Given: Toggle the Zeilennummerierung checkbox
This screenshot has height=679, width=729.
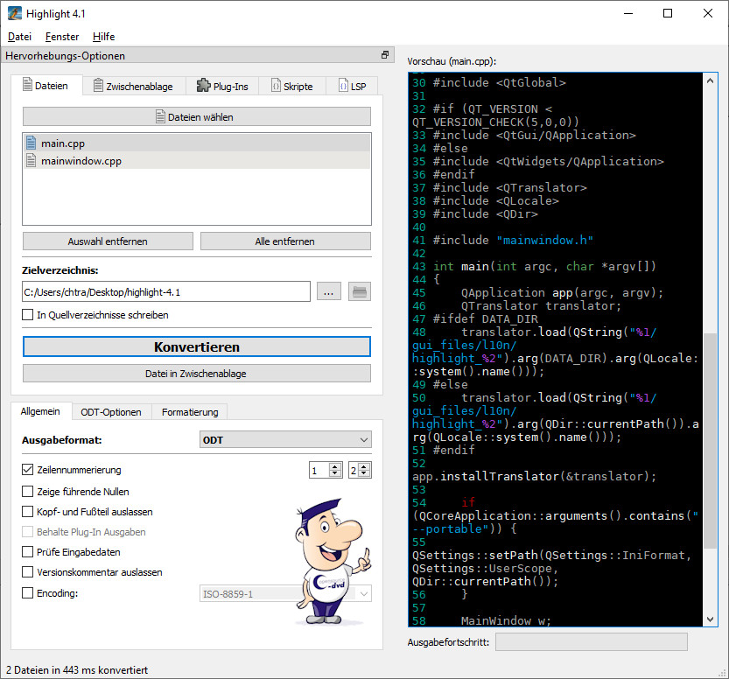Looking at the screenshot, I should point(28,470).
